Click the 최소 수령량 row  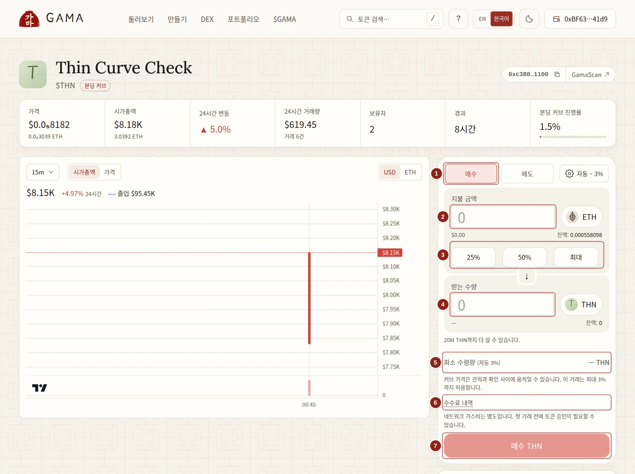coord(527,363)
